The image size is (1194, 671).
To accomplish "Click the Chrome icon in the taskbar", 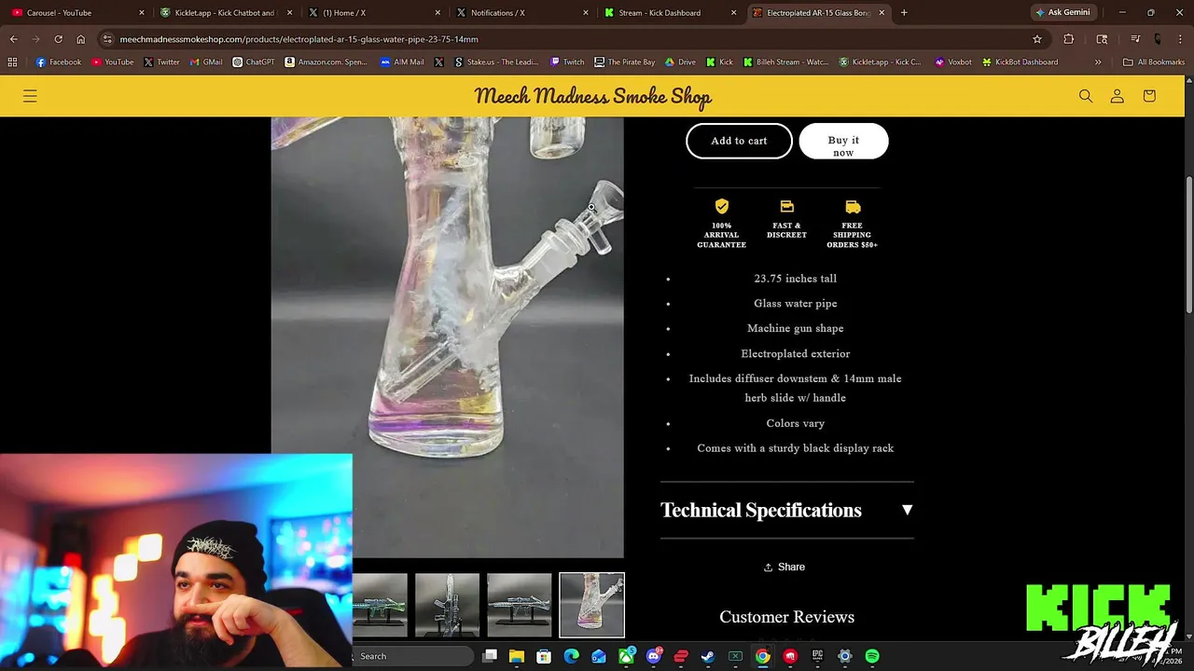I will pos(763,656).
